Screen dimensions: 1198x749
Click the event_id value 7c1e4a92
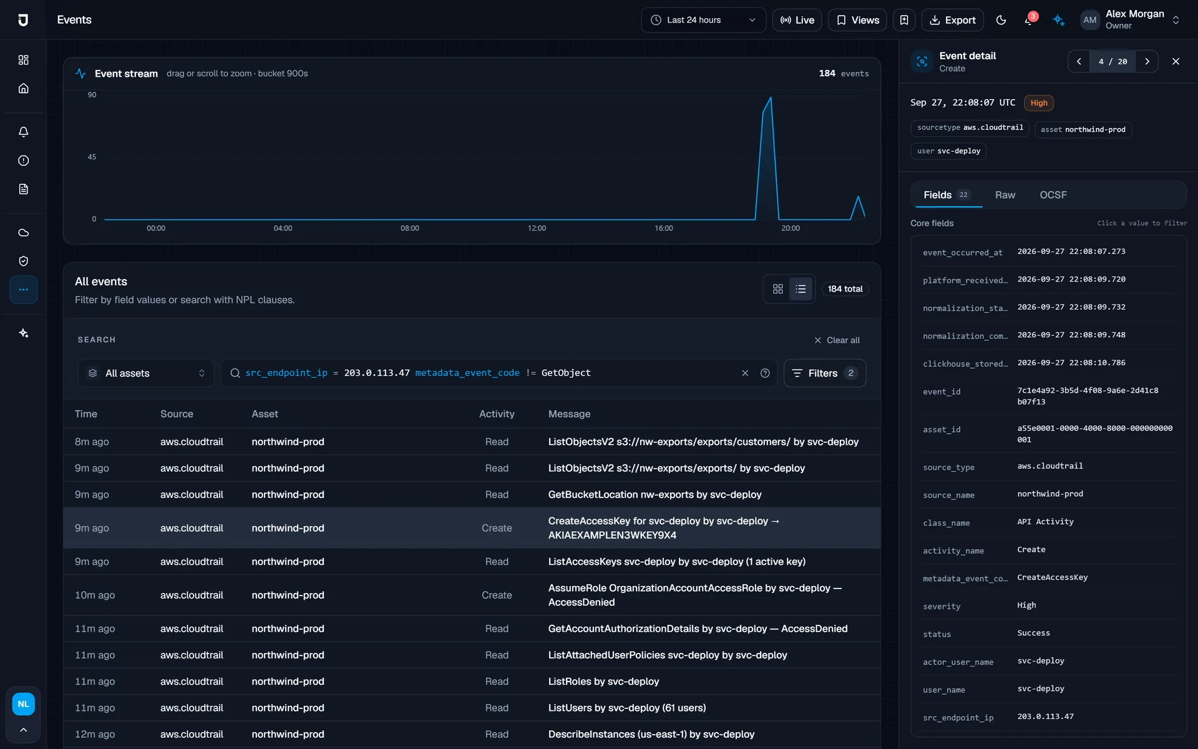tap(1088, 396)
